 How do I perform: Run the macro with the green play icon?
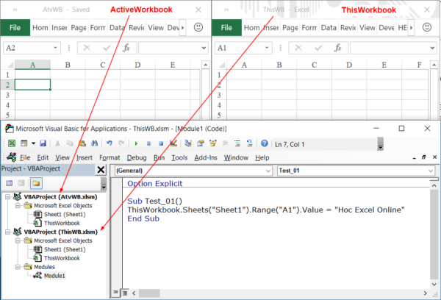137,144
